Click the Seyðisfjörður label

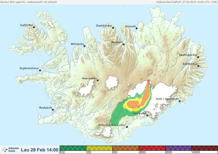(188, 55)
